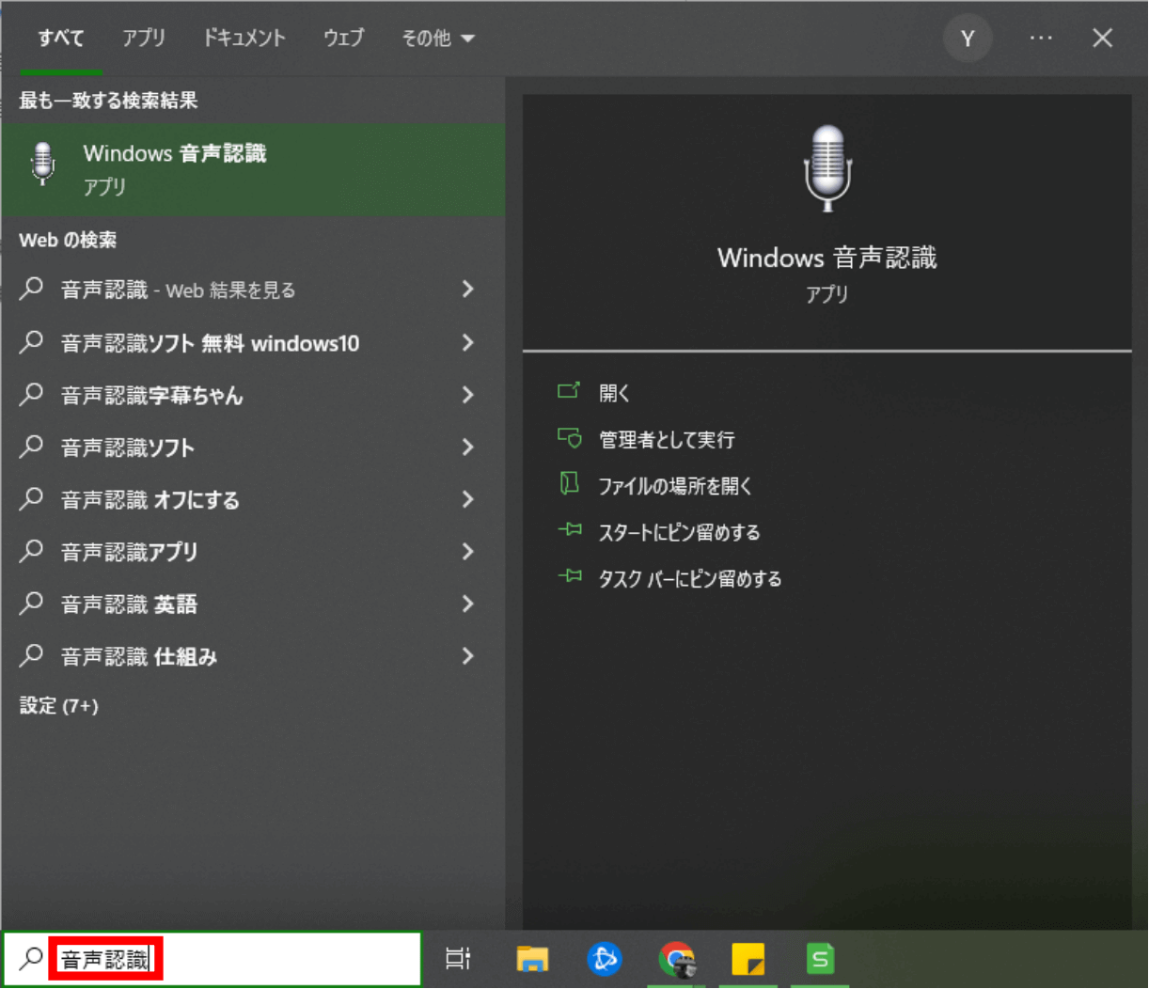Open the blue bird app on taskbar

point(604,959)
